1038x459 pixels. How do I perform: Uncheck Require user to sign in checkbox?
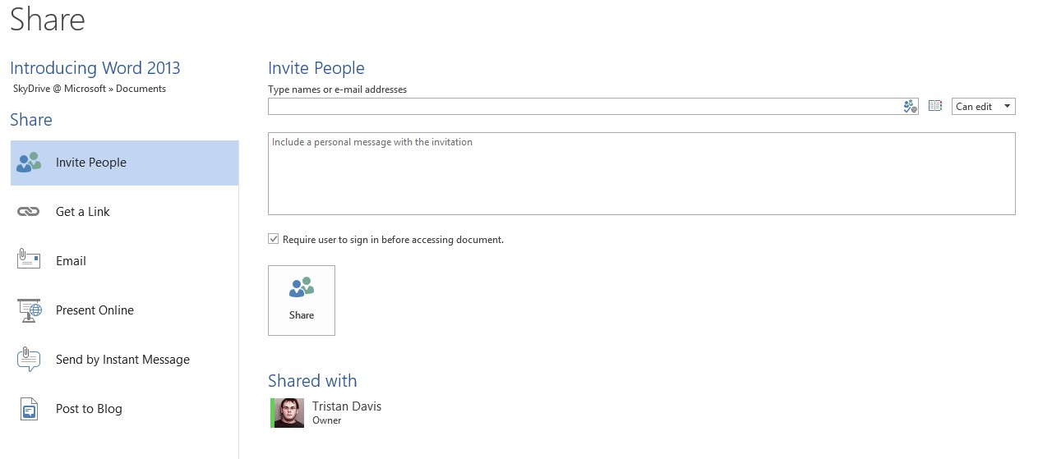[274, 239]
